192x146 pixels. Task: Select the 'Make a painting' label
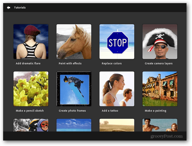[155, 111]
